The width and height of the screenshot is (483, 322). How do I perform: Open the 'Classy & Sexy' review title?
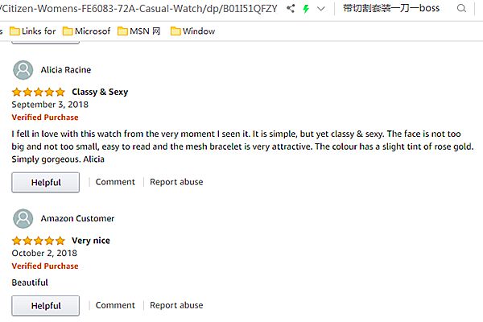[x=100, y=92]
